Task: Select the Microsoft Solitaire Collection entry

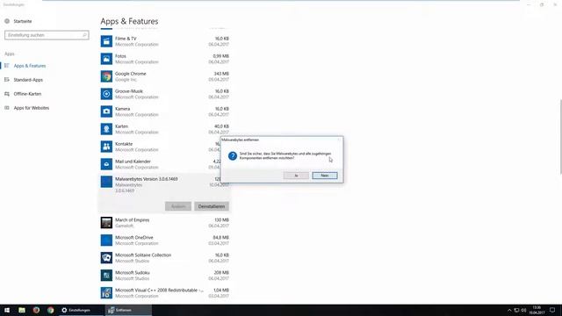Action: (165, 257)
